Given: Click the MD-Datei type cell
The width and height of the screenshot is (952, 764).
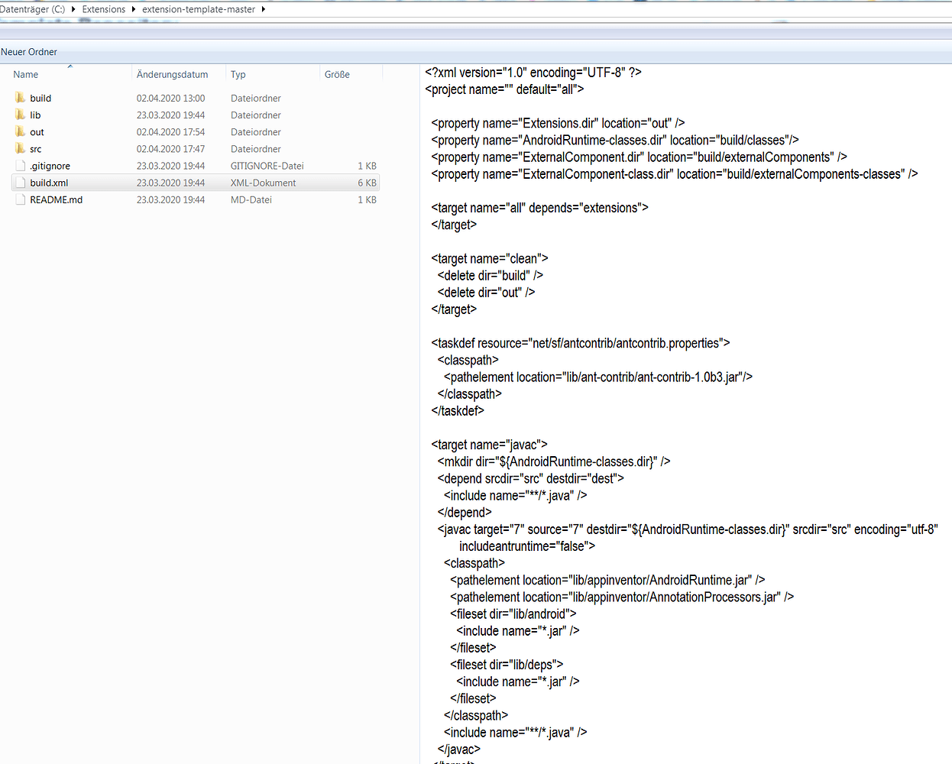Looking at the screenshot, I should pos(251,199).
